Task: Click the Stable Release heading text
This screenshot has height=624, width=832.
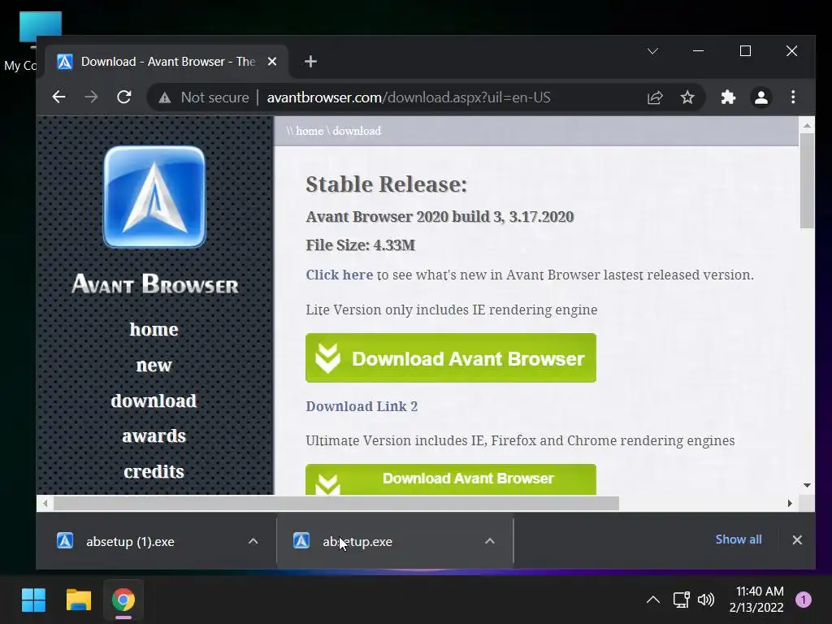Action: tap(386, 184)
